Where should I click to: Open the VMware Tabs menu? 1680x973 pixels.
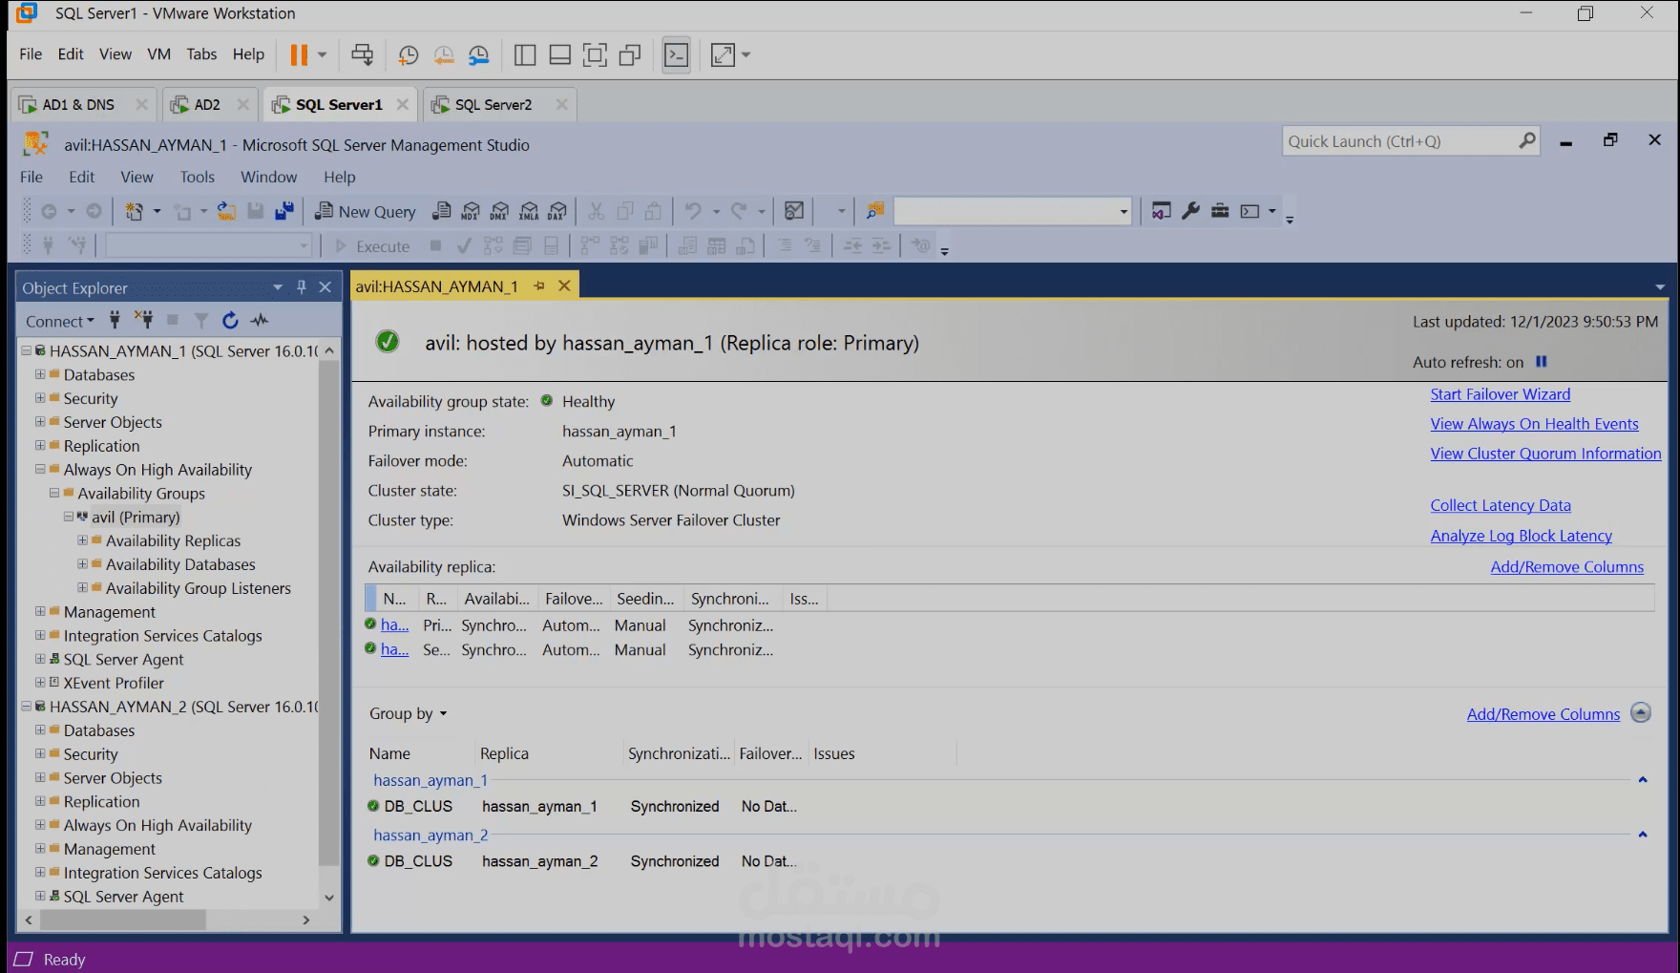201,54
